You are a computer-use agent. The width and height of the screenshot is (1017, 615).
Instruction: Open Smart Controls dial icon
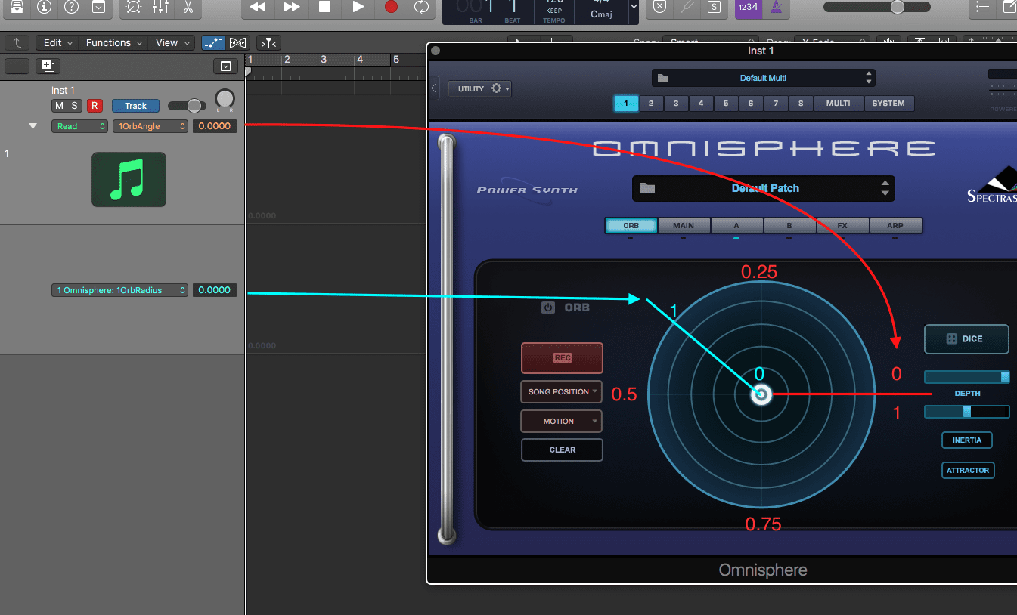[133, 8]
